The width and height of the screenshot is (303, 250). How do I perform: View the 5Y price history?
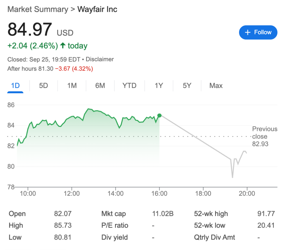pos(187,86)
